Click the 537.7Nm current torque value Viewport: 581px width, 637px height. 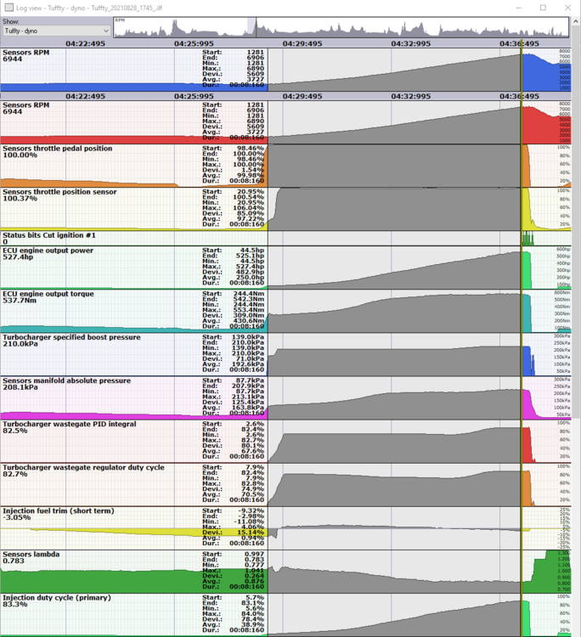20,301
